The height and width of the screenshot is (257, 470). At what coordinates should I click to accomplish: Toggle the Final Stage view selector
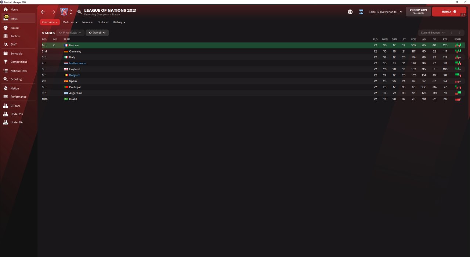pyautogui.click(x=70, y=33)
